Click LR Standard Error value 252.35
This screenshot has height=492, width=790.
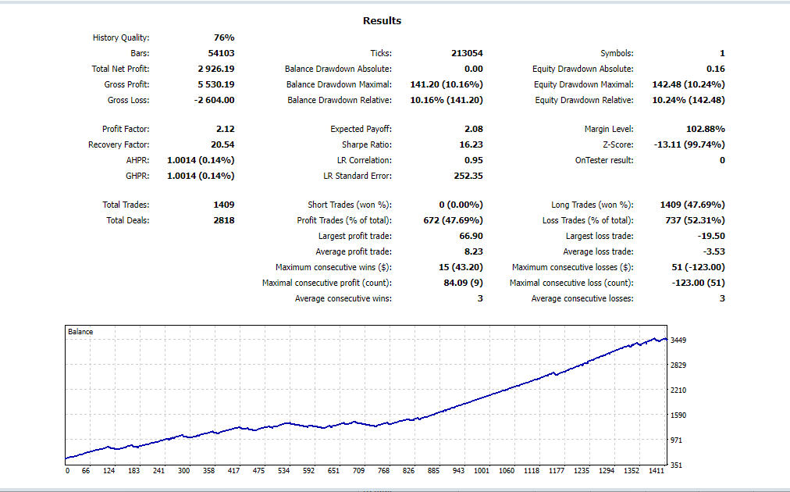468,176
